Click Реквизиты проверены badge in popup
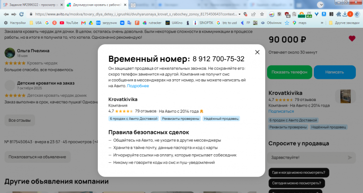 pos(181,118)
